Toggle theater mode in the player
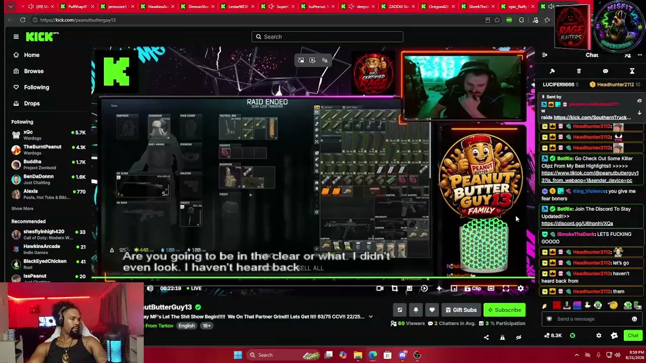The width and height of the screenshot is (646, 363). [x=491, y=288]
